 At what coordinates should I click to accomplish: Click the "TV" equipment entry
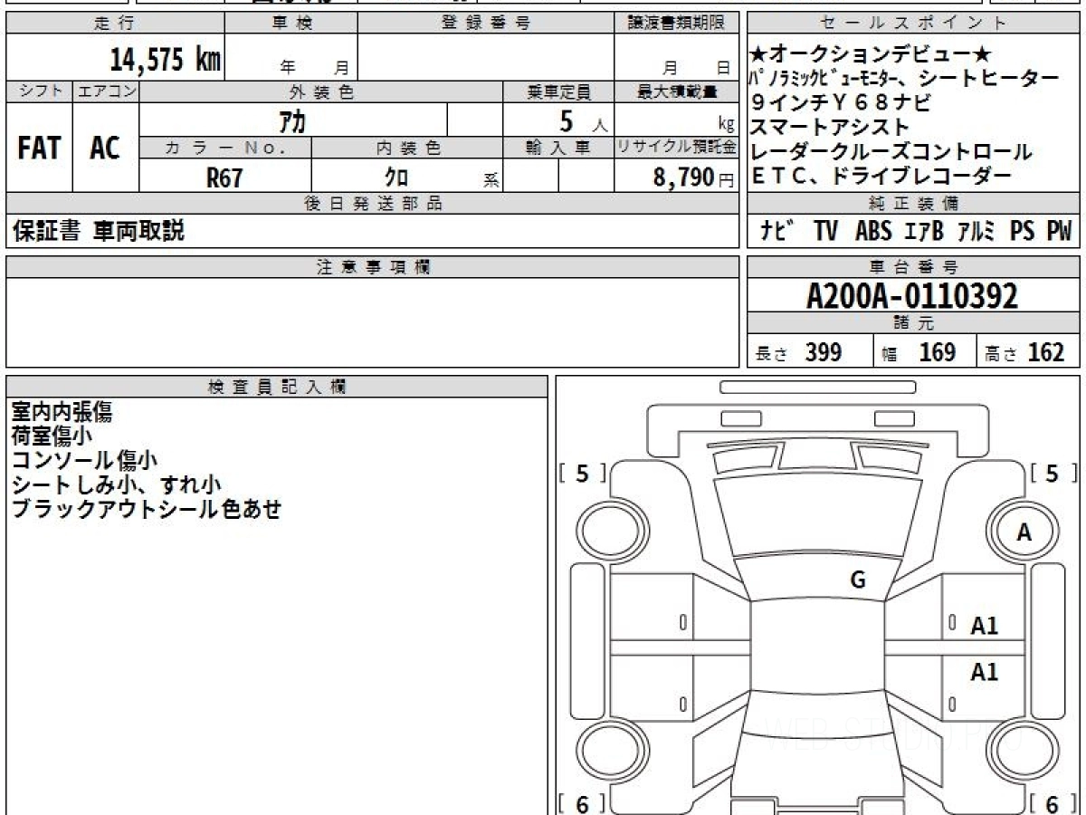click(x=825, y=232)
